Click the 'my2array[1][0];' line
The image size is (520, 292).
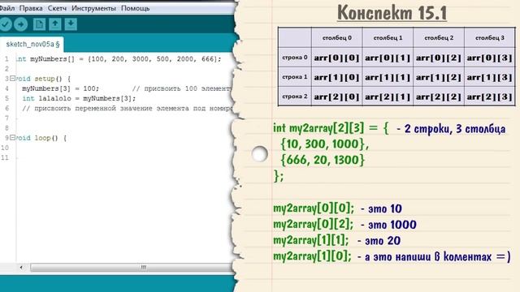tap(312, 256)
